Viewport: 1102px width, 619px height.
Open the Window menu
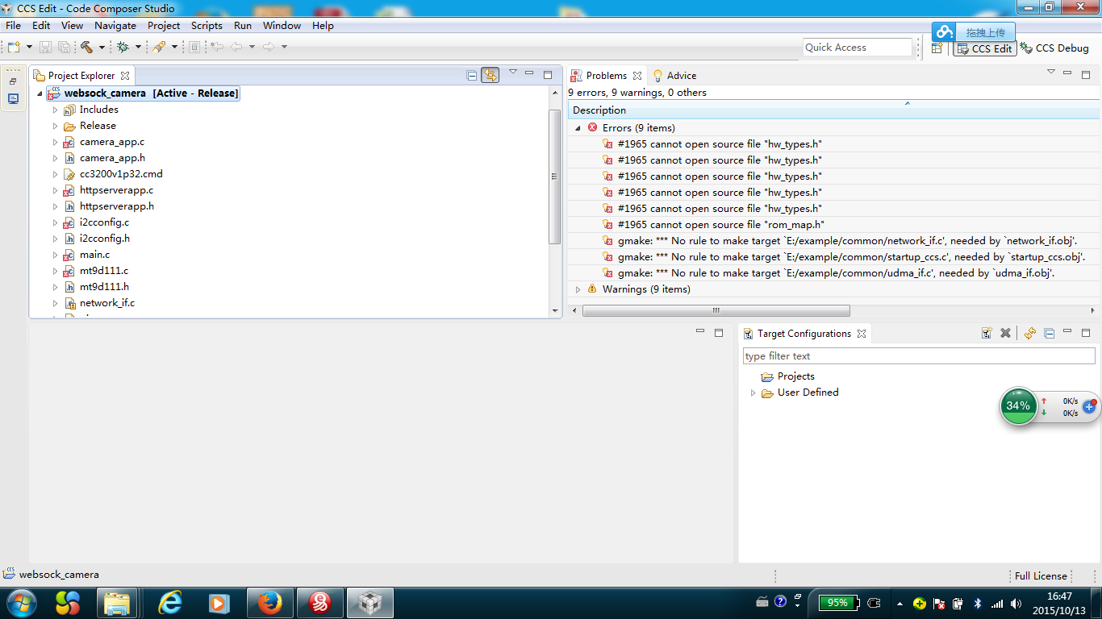pos(282,26)
